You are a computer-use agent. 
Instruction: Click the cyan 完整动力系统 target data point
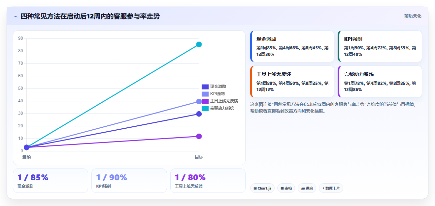point(199,44)
